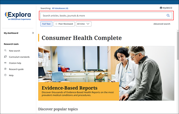179x114 pixels.
Task: Open the All time date dropdown
Action: 83,24
